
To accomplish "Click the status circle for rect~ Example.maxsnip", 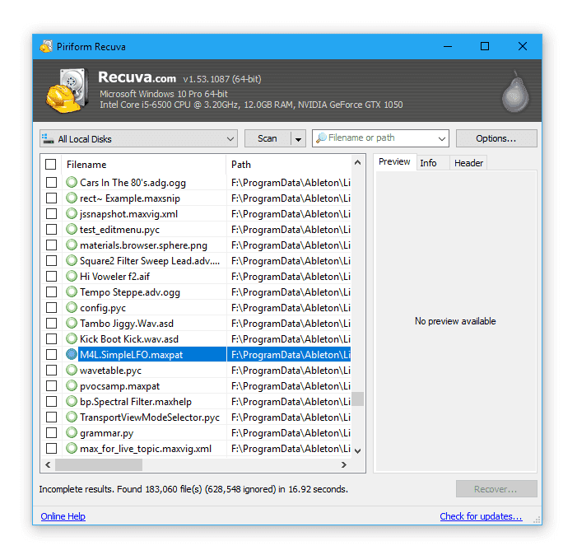I will (72, 198).
